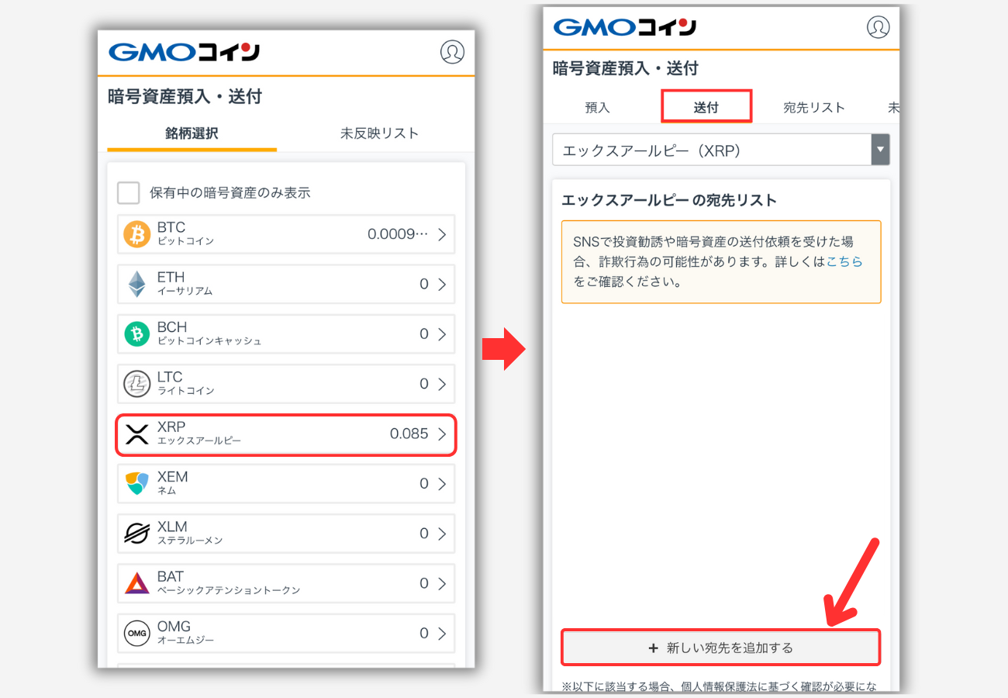This screenshot has width=1008, height=698.
Task: Select the ETH イーサリアム label
Action: pos(185,284)
